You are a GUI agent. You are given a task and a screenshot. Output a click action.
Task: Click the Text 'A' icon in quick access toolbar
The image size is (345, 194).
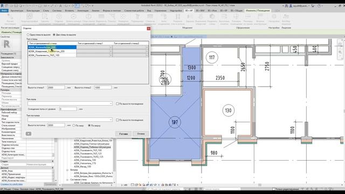pyautogui.click(x=61, y=6)
